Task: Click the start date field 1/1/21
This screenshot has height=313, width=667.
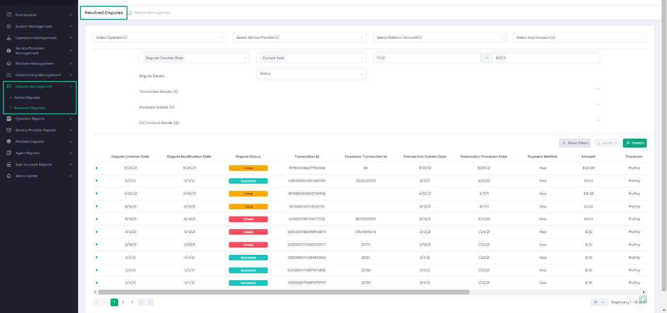Action: (426, 58)
